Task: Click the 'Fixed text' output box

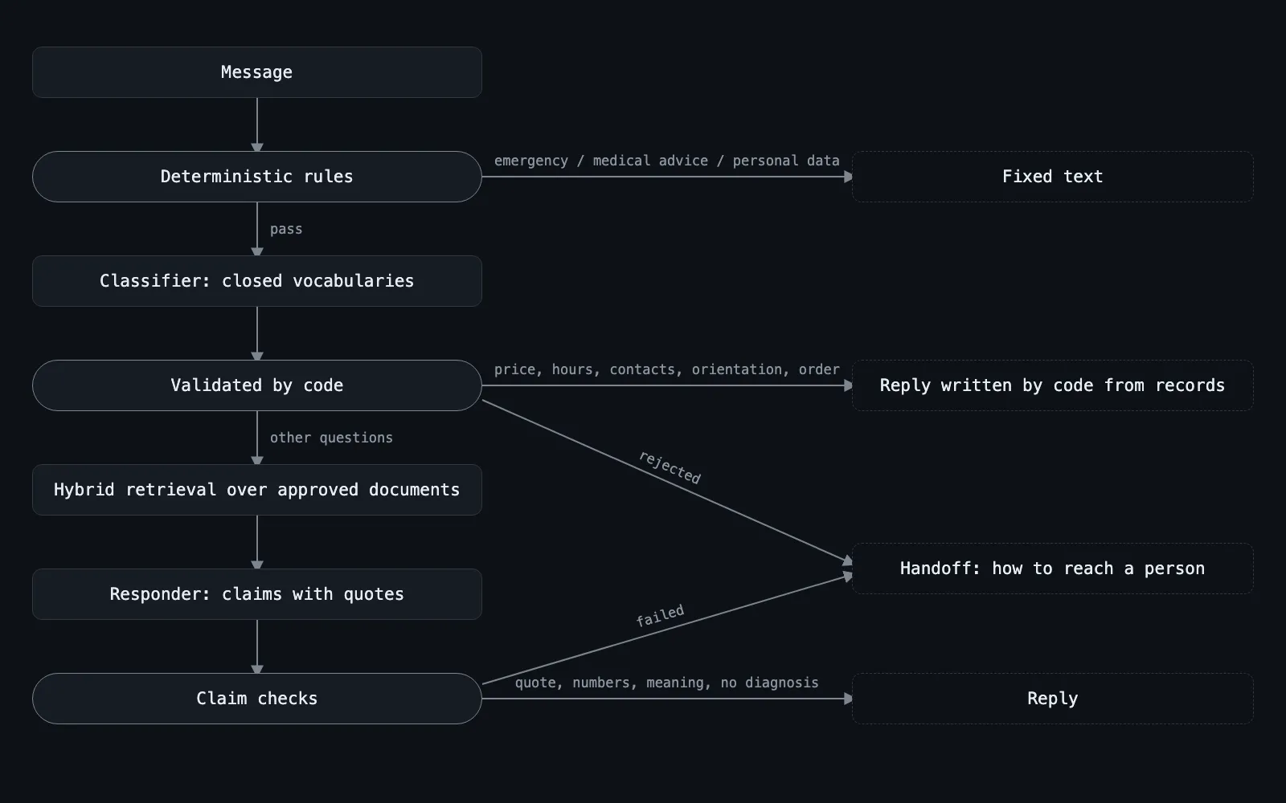Action: tap(1053, 177)
